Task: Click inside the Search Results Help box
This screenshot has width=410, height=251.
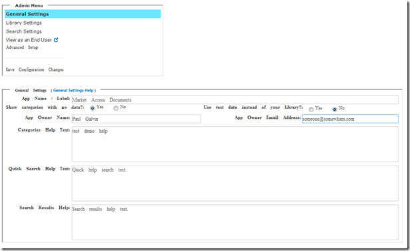Action: 235,222
